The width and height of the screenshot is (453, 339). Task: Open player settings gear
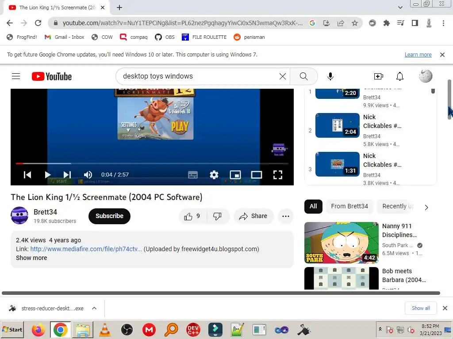pyautogui.click(x=214, y=175)
